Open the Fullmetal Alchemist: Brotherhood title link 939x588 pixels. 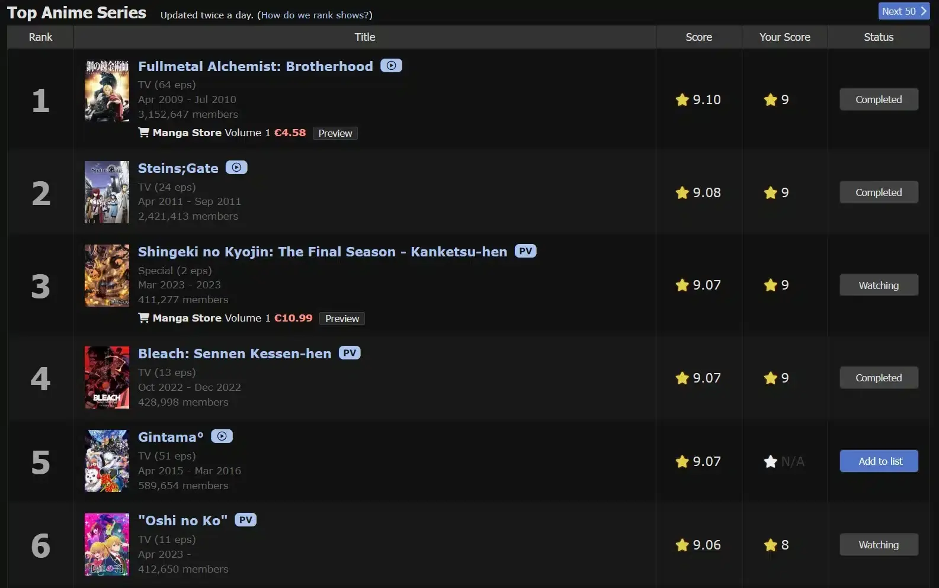point(255,66)
